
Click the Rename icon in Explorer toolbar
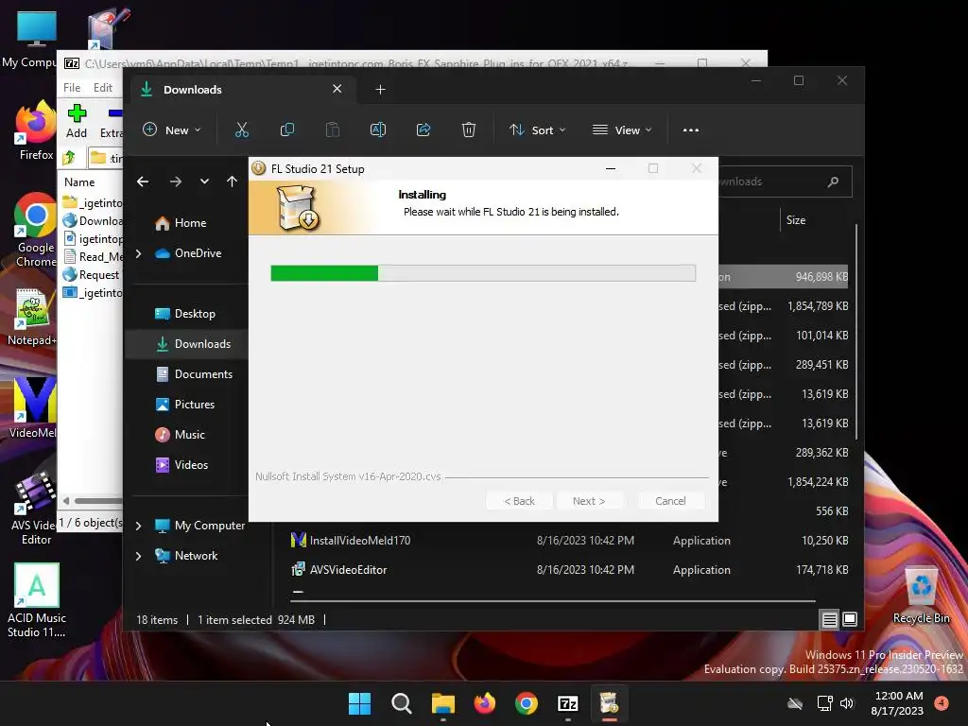click(x=378, y=130)
